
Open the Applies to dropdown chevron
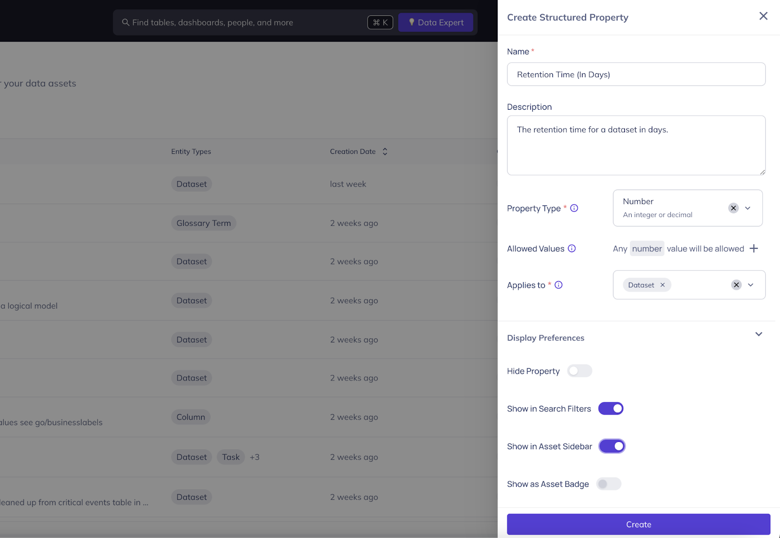point(751,285)
